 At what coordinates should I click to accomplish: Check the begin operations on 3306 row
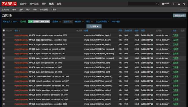click(4, 35)
